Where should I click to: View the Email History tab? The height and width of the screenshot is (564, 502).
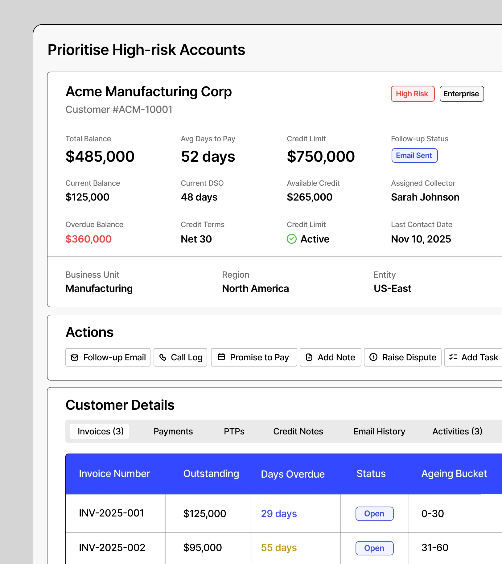coord(379,431)
